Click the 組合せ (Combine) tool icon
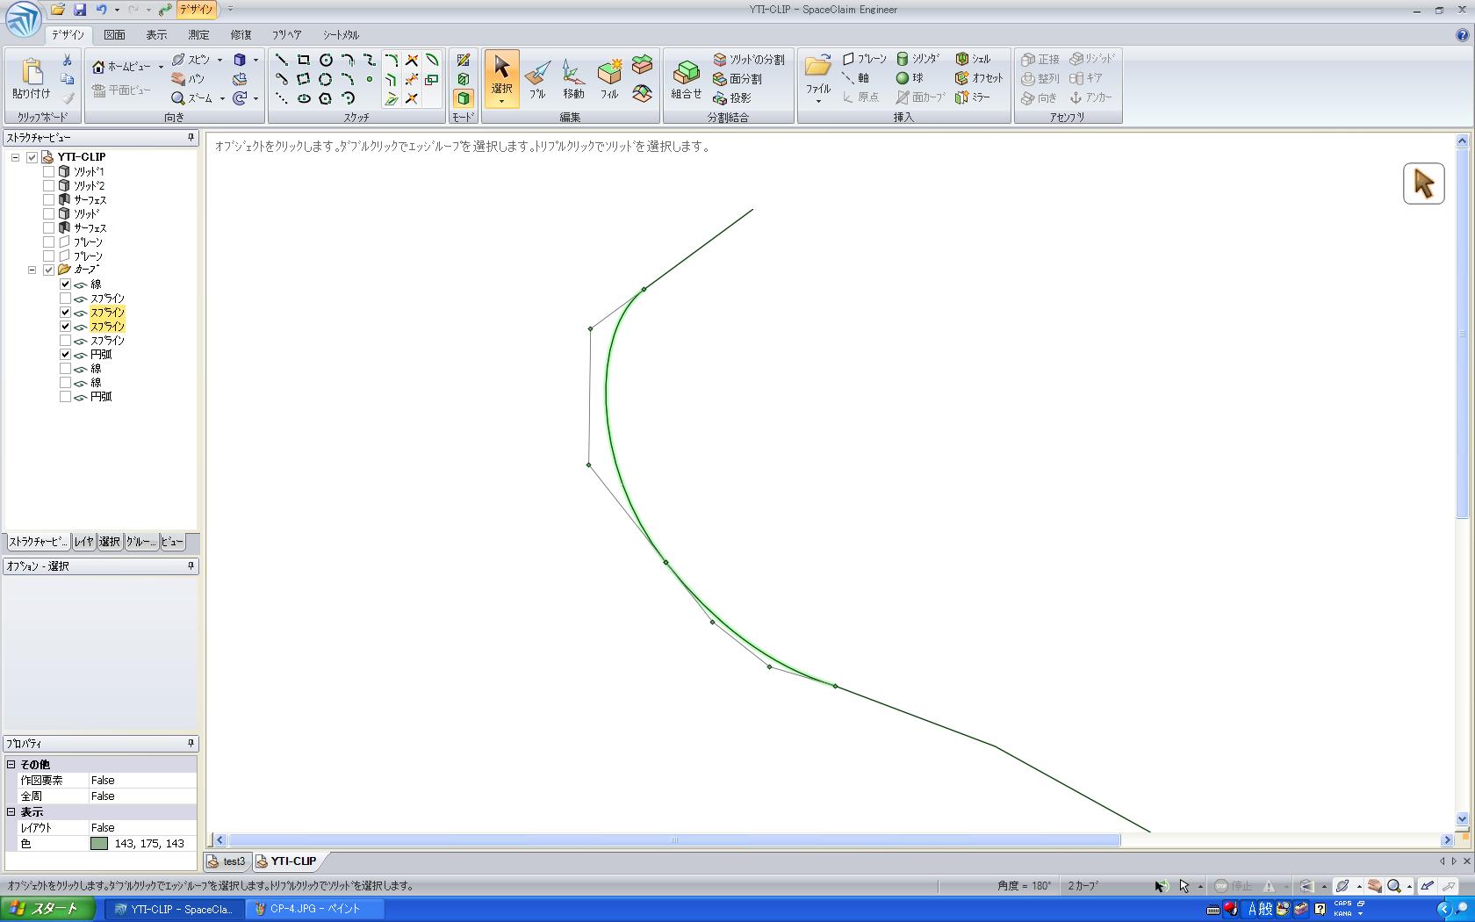 click(686, 79)
